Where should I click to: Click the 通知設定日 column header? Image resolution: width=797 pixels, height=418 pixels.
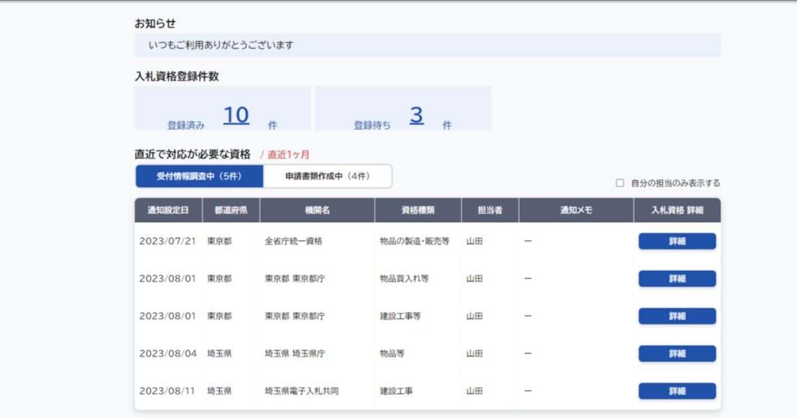point(169,210)
